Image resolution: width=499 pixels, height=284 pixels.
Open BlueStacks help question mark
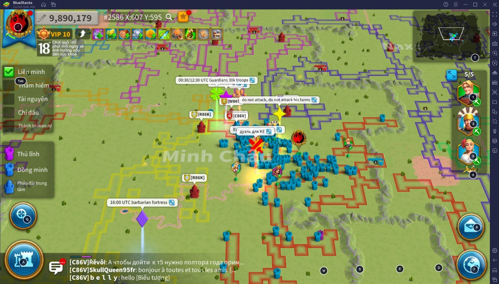(446, 5)
